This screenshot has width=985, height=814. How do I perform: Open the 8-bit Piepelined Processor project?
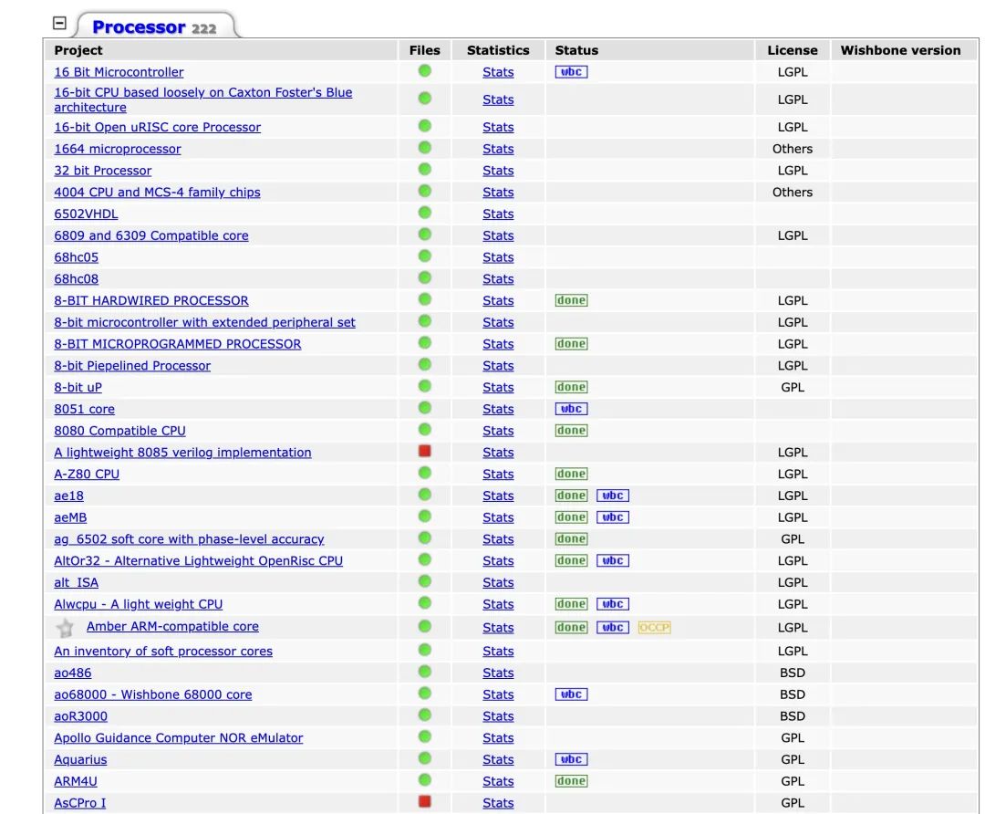(x=132, y=366)
